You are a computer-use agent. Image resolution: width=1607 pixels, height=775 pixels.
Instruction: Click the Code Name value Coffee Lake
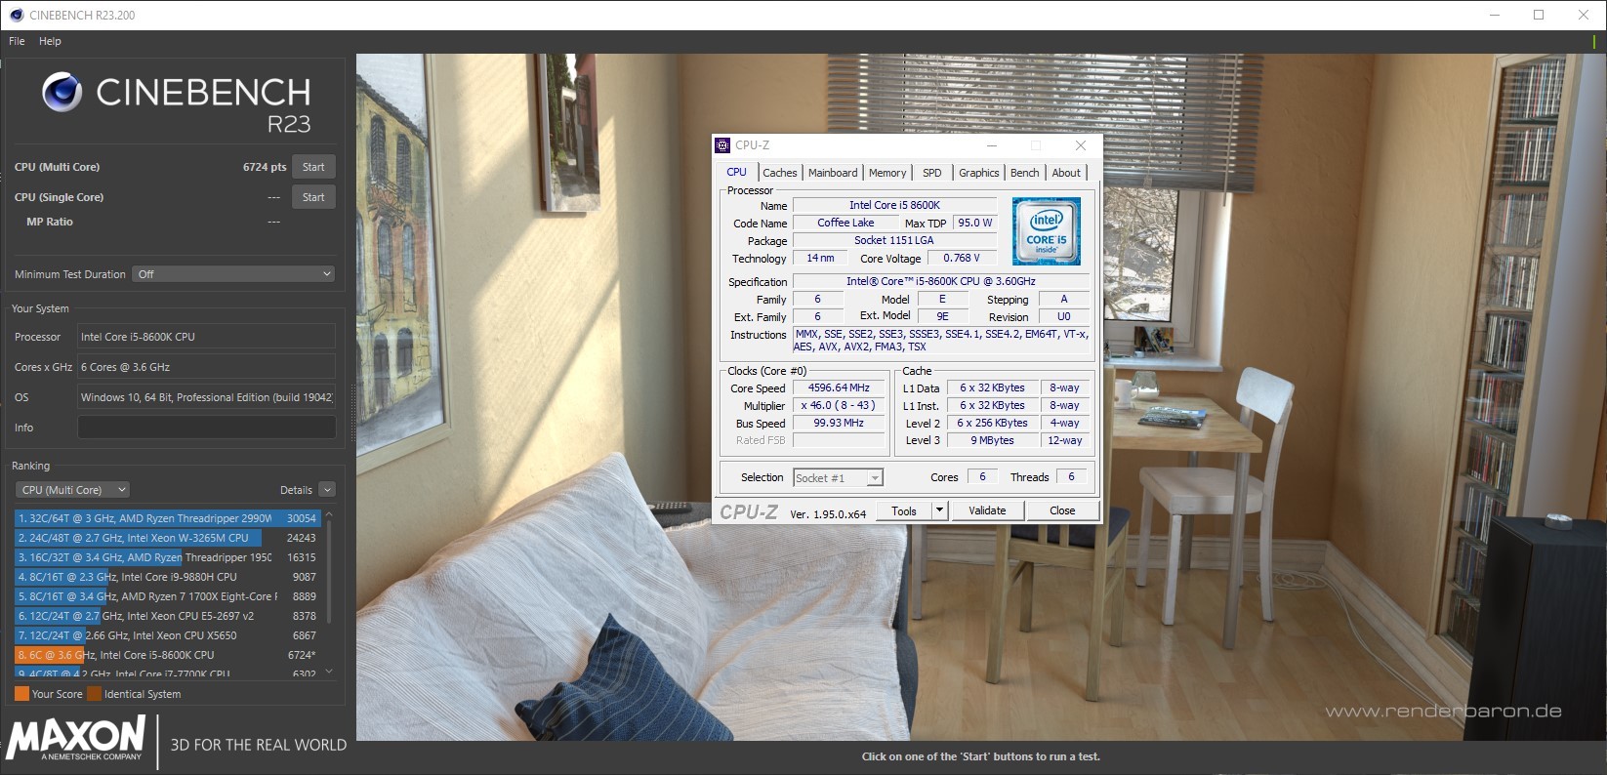[845, 223]
